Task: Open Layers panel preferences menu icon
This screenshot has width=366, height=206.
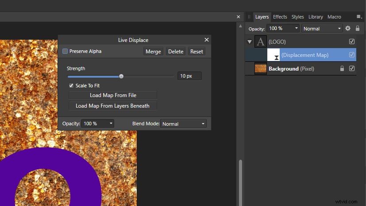Action: pos(359,16)
